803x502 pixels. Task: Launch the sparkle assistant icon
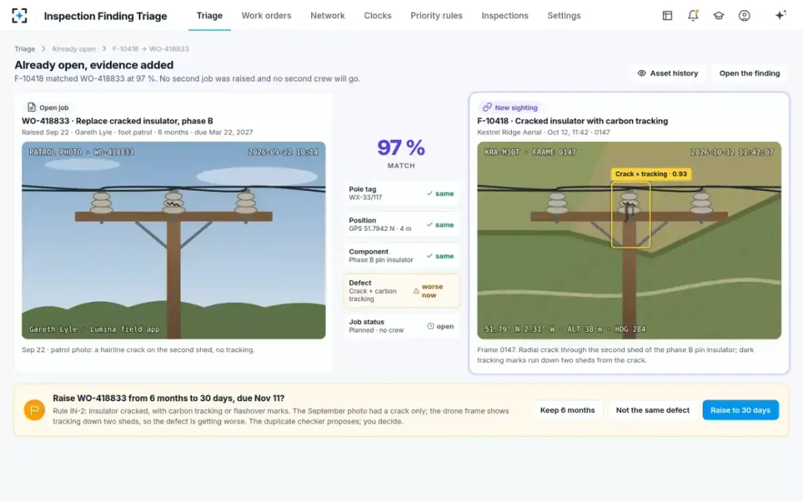(x=780, y=15)
